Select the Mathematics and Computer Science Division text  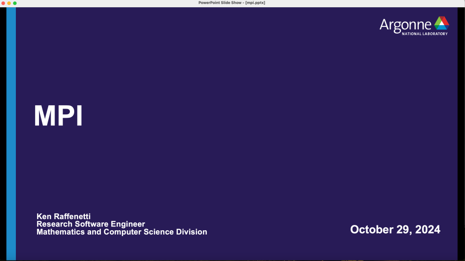[x=121, y=232]
